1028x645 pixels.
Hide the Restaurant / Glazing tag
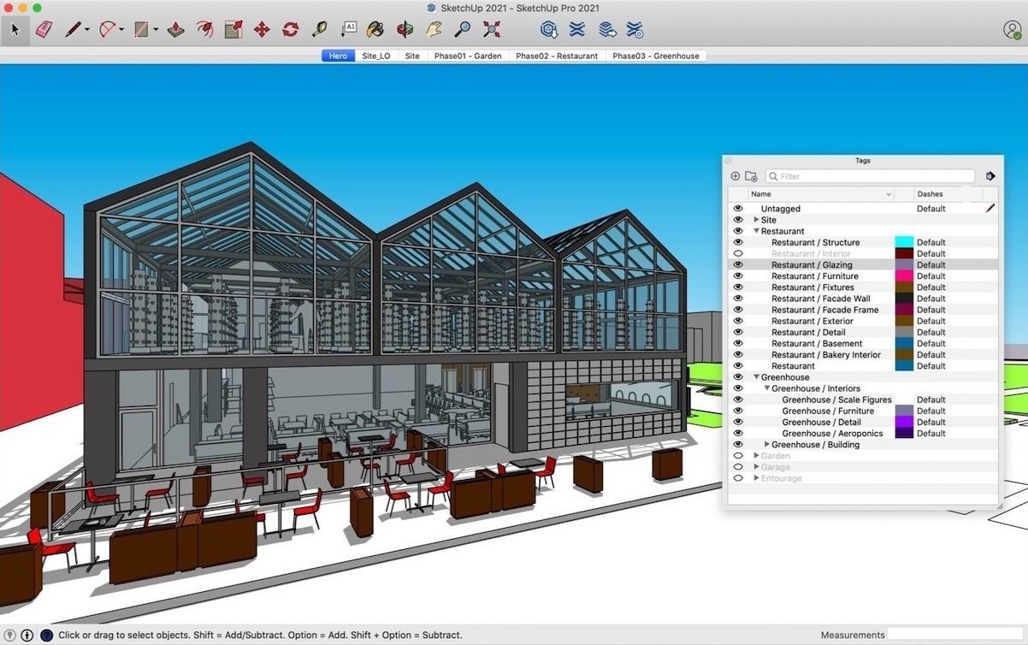point(737,264)
